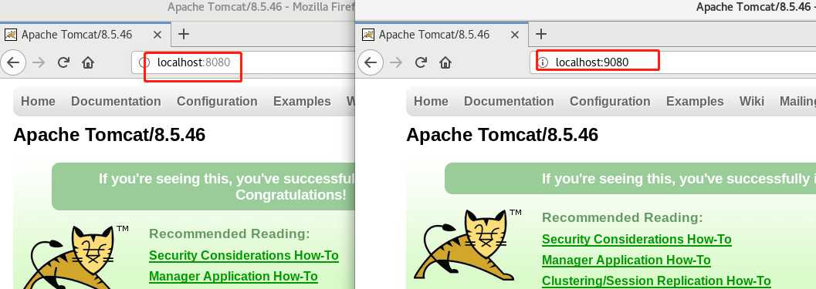The width and height of the screenshot is (816, 289).
Task: Click Congratulations! text on 8080 page
Action: coord(290,196)
